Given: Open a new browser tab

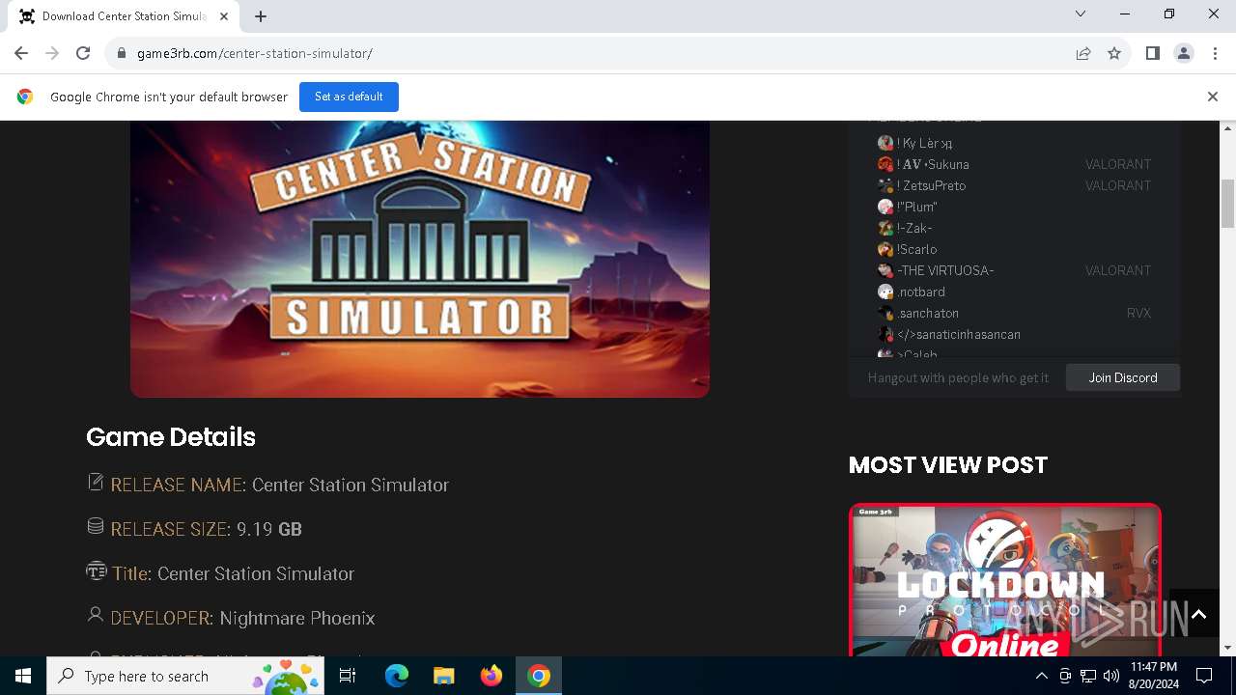Looking at the screenshot, I should [261, 16].
